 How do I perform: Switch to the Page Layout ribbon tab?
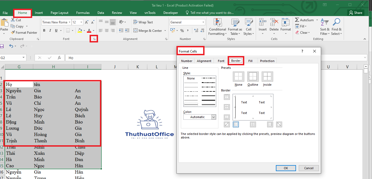(59, 13)
